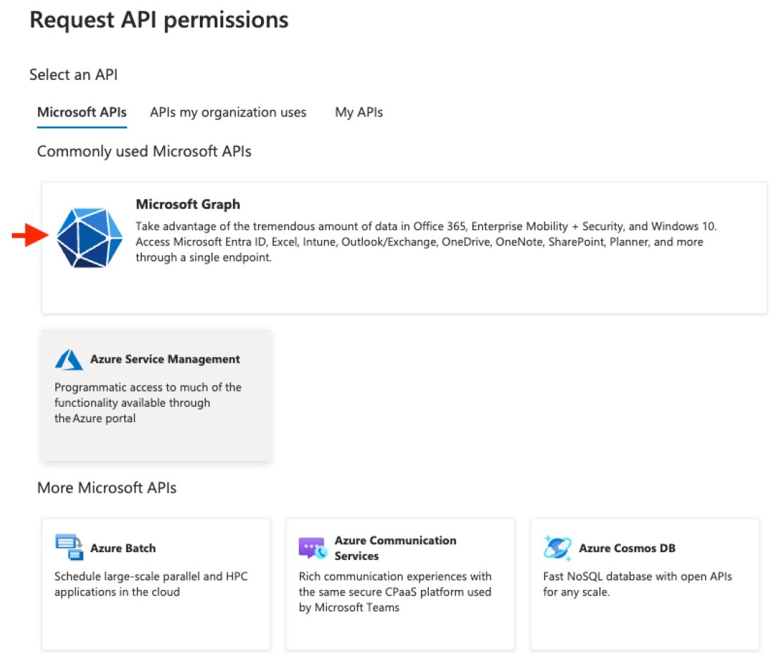Open the Azure Batch title
The image size is (776, 663).
(x=123, y=548)
